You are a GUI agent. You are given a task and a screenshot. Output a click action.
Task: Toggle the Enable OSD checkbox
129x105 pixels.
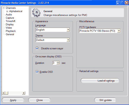[37, 72]
